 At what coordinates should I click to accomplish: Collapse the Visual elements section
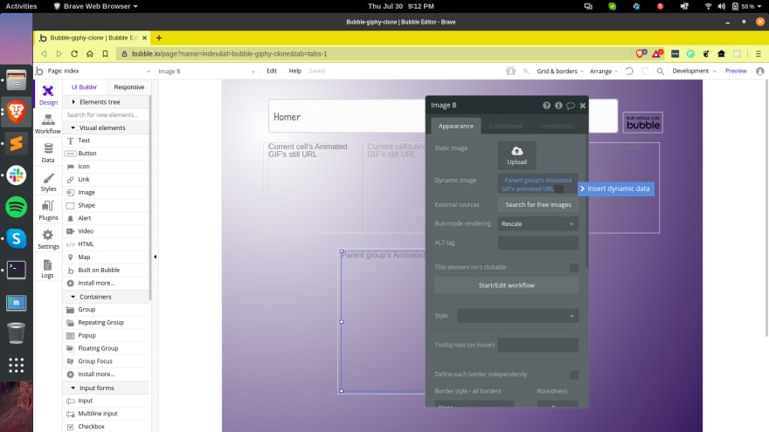click(73, 127)
